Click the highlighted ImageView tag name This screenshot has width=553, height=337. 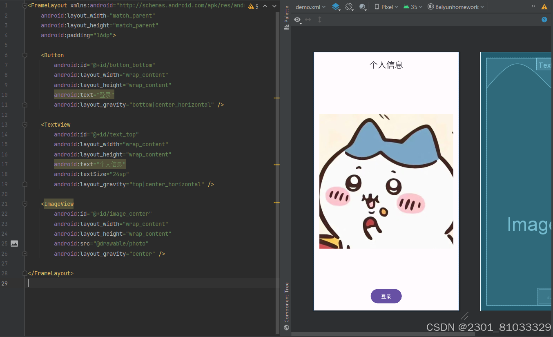point(59,204)
